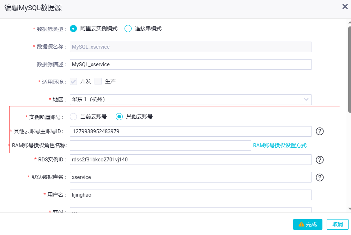This screenshot has width=351, height=235.
Task: Expand the 地区 dropdown showing 华东 1（杭州）
Action: coord(191,99)
